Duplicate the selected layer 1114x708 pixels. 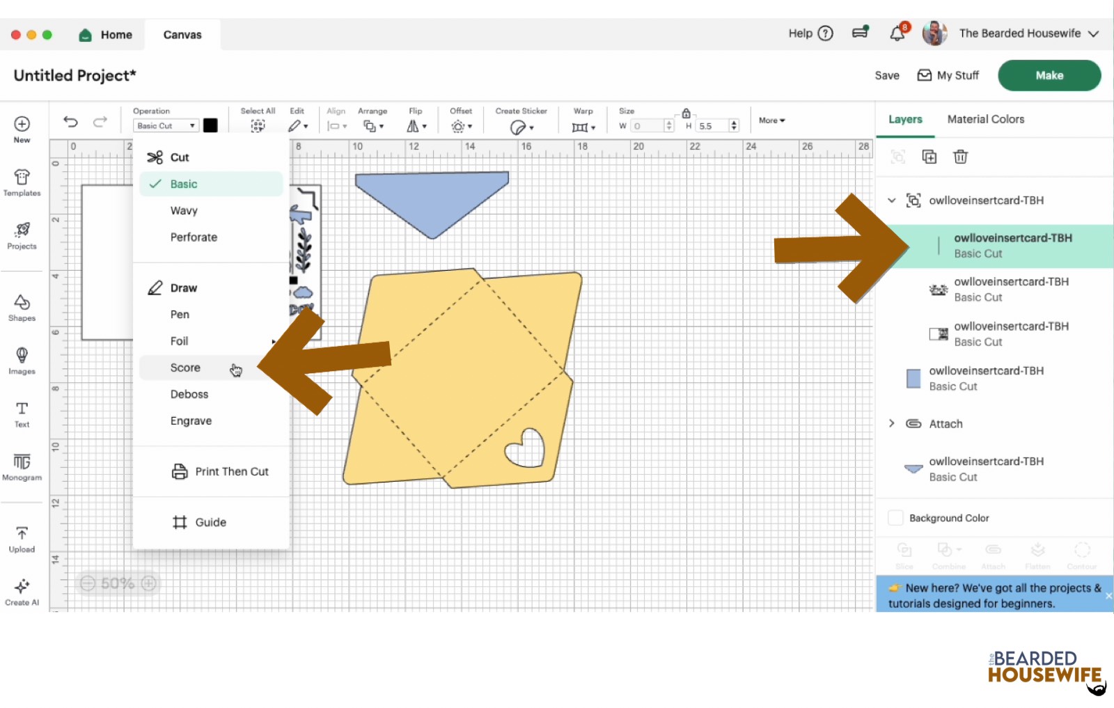929,157
